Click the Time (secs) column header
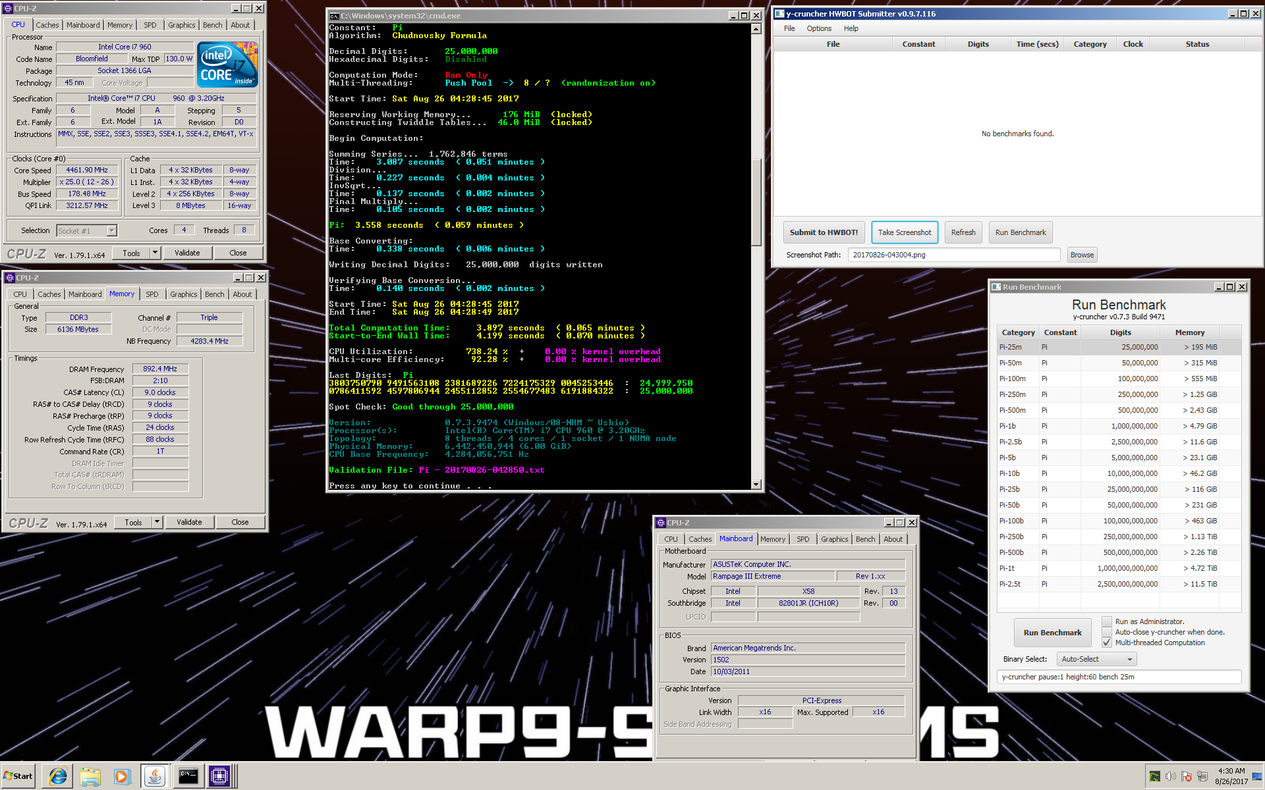Screen dimensions: 1265x790 (1037, 44)
